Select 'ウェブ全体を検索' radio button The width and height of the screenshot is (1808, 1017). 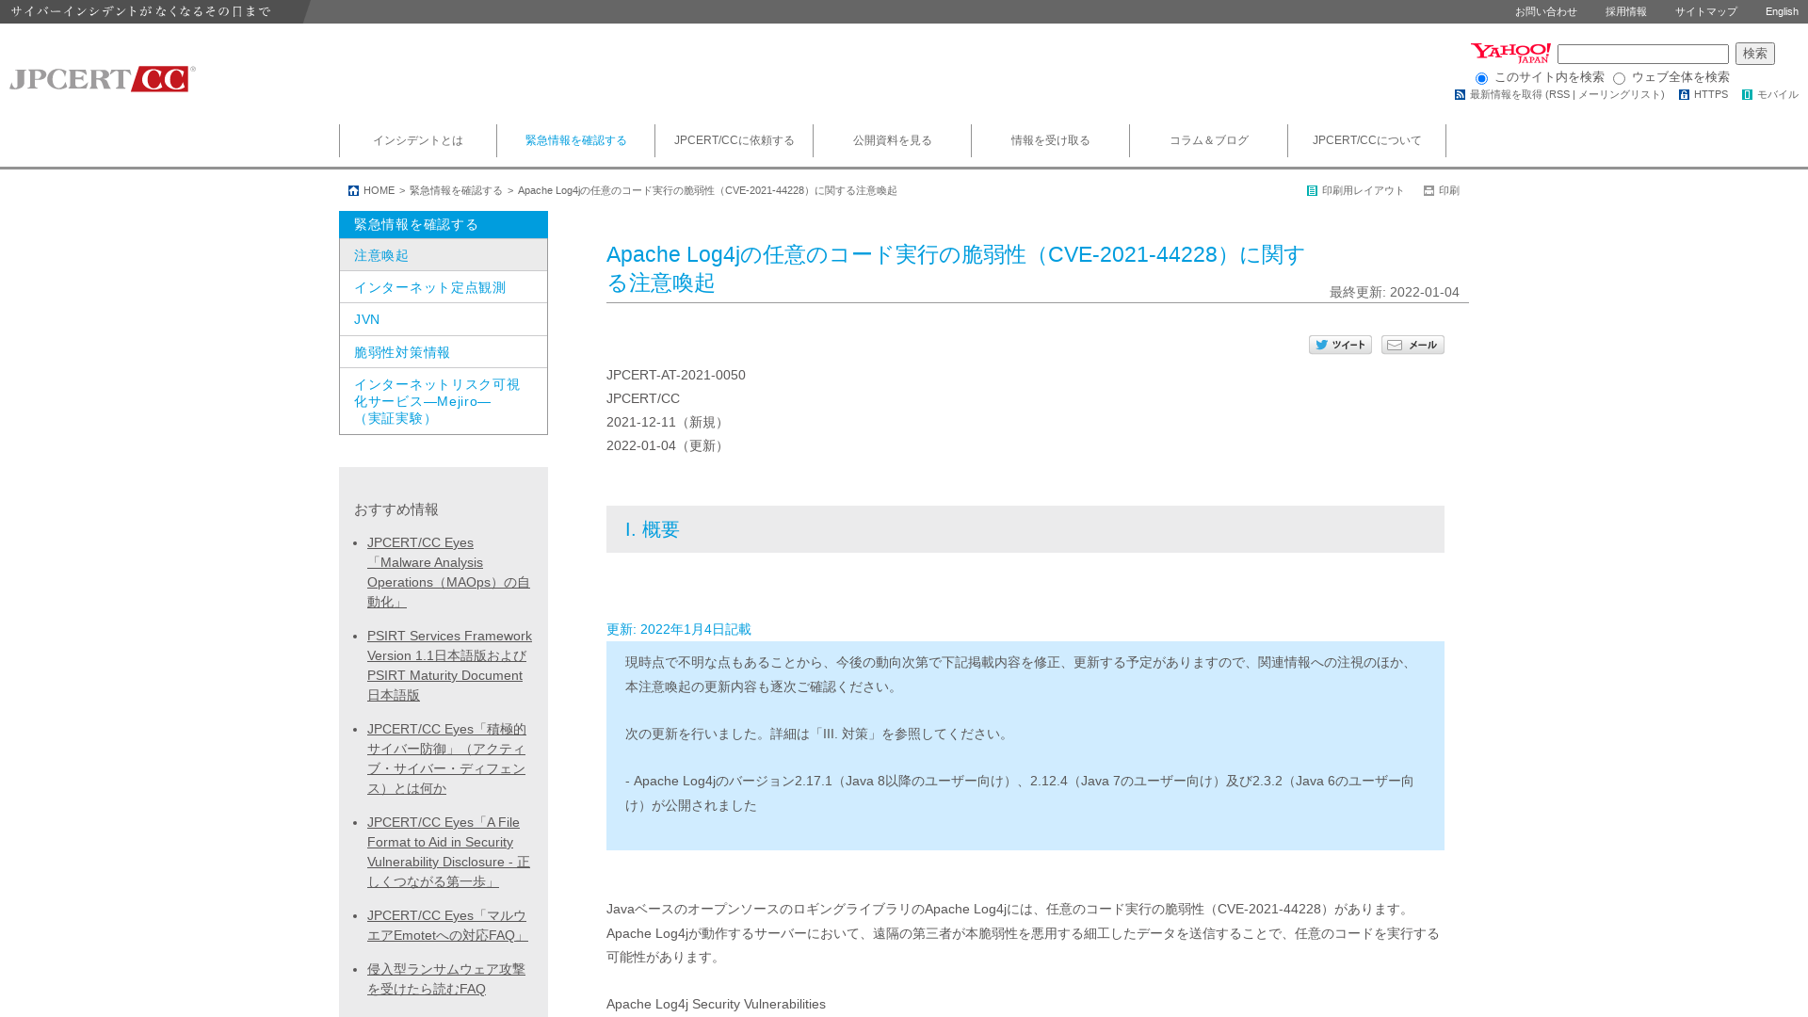(1619, 79)
